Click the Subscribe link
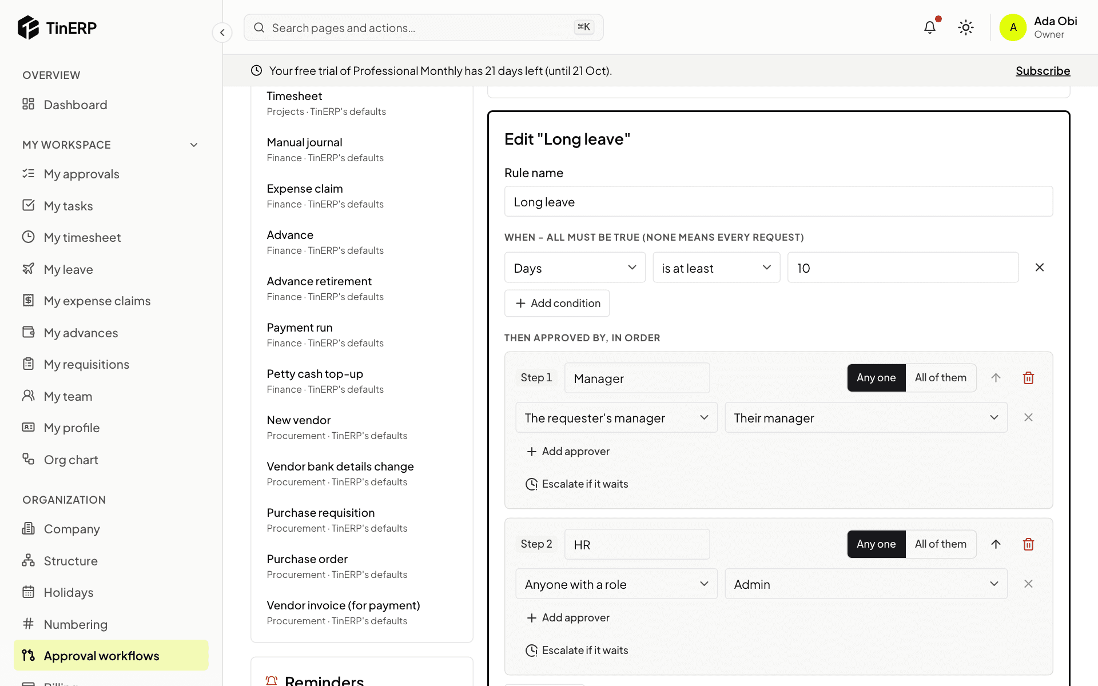Viewport: 1098px width, 686px height. (1043, 71)
